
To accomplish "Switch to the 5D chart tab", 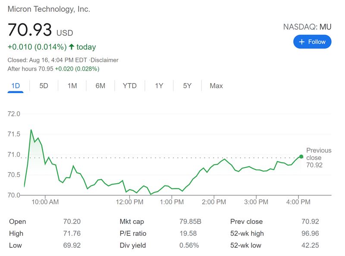I will coord(44,86).
